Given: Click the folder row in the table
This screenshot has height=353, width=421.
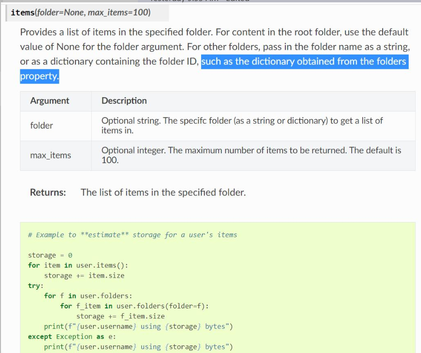Looking at the screenshot, I should 42,126.
